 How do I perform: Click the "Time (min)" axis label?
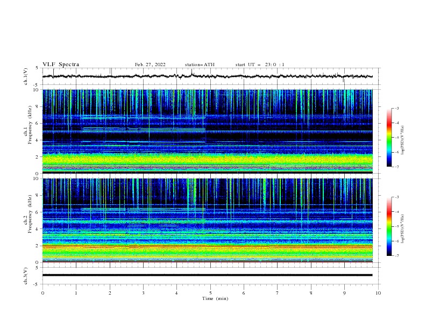point(215,298)
